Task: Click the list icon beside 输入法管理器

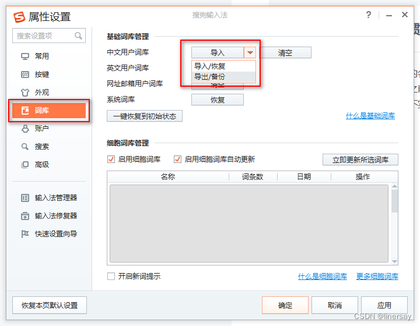Action: click(x=25, y=198)
